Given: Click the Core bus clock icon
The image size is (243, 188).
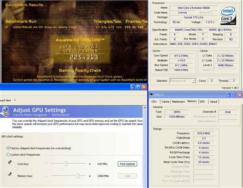Looking at the screenshot, I should click(x=10, y=162).
